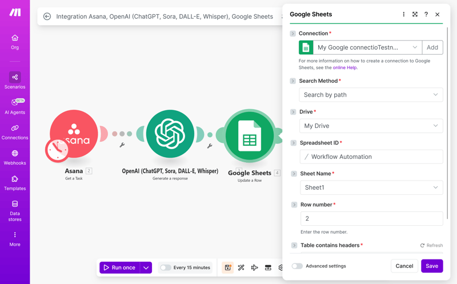The image size is (457, 284).
Task: Open the Search Method dropdown
Action: [x=371, y=95]
